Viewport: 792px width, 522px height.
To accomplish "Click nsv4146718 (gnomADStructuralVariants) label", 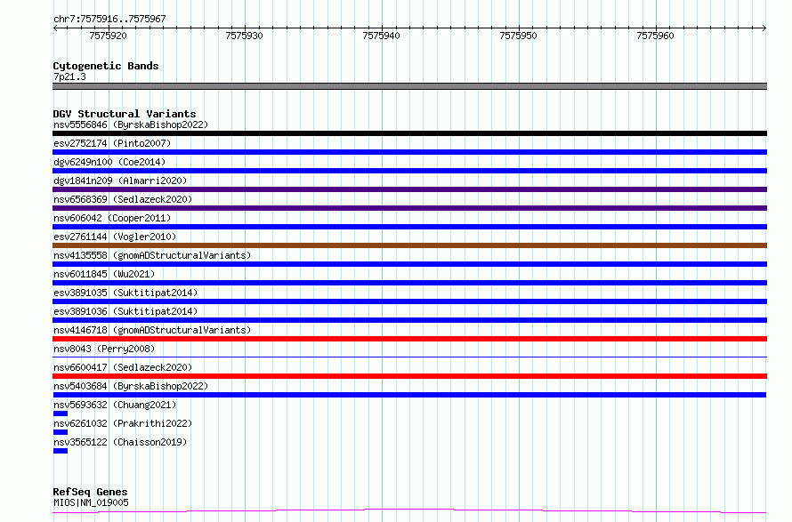I will pos(152,330).
